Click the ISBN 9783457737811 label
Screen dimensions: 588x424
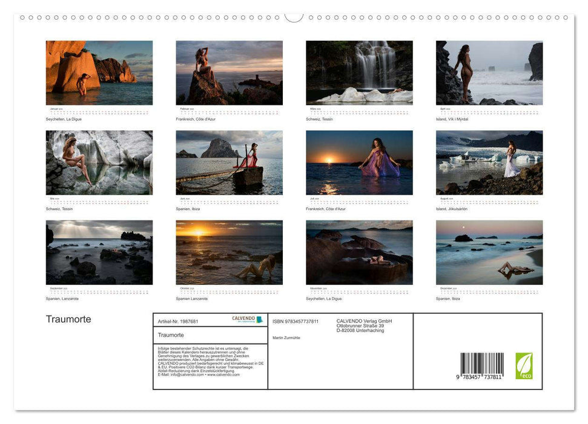click(295, 320)
